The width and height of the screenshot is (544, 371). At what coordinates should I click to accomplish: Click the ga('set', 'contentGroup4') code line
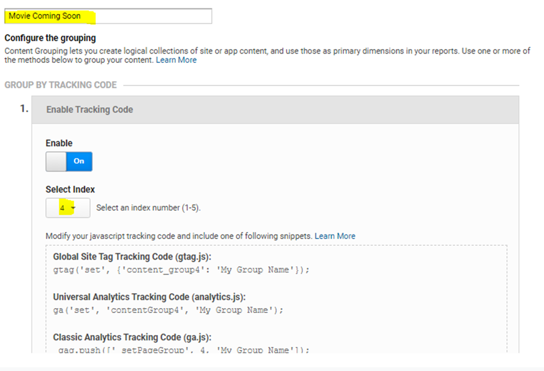(x=168, y=310)
